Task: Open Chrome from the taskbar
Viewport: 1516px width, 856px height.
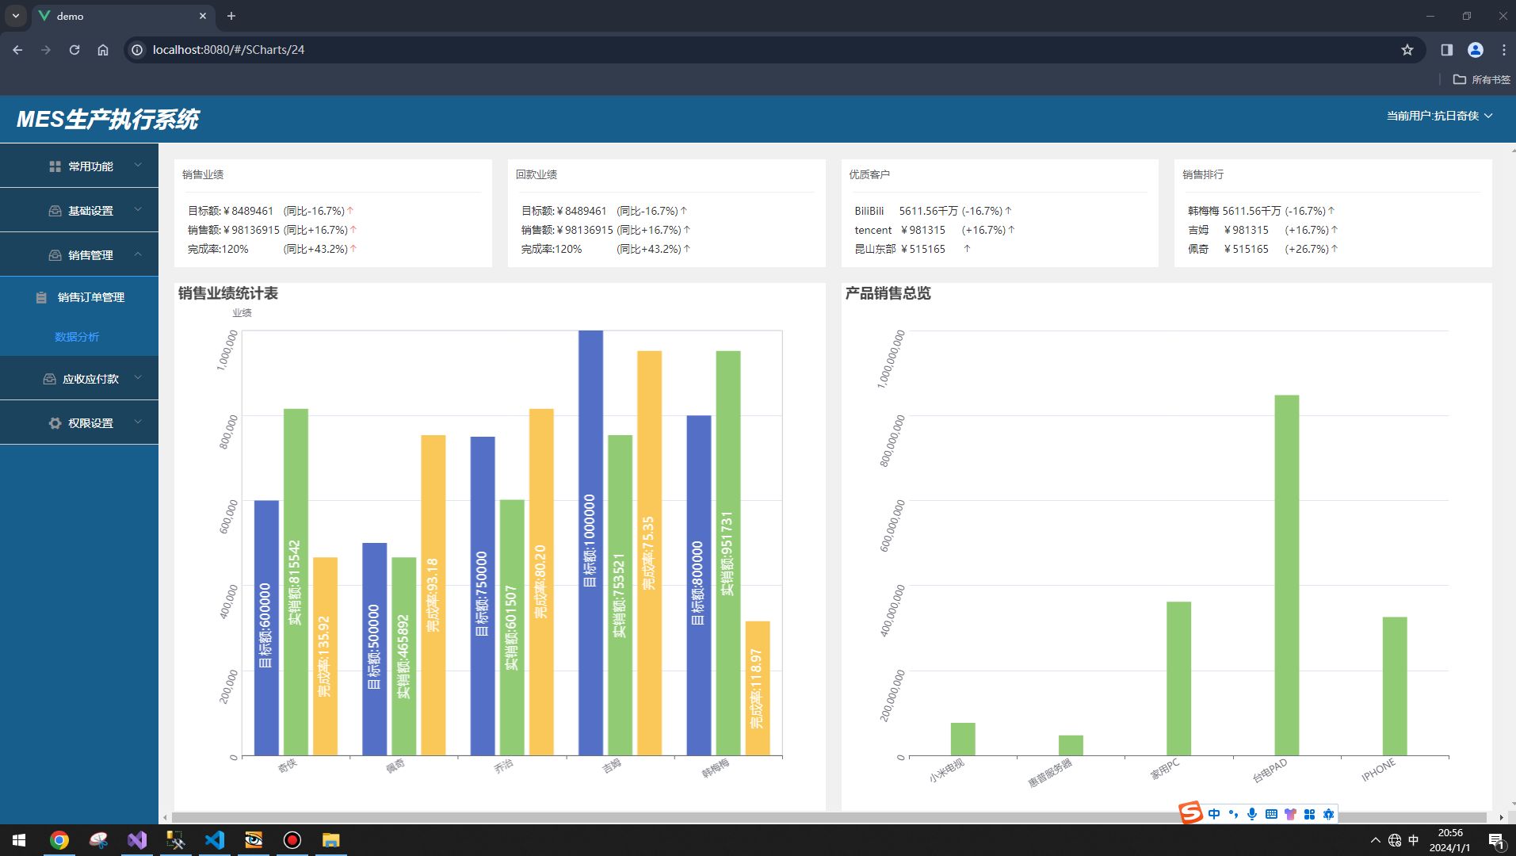Action: [x=59, y=840]
